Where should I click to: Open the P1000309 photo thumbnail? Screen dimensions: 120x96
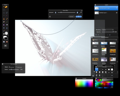click(x=113, y=59)
